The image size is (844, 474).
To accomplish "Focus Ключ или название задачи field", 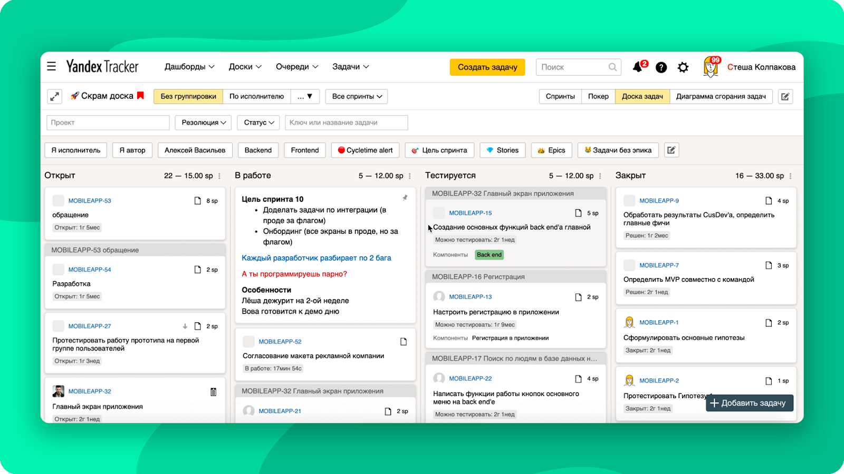I will tap(346, 123).
